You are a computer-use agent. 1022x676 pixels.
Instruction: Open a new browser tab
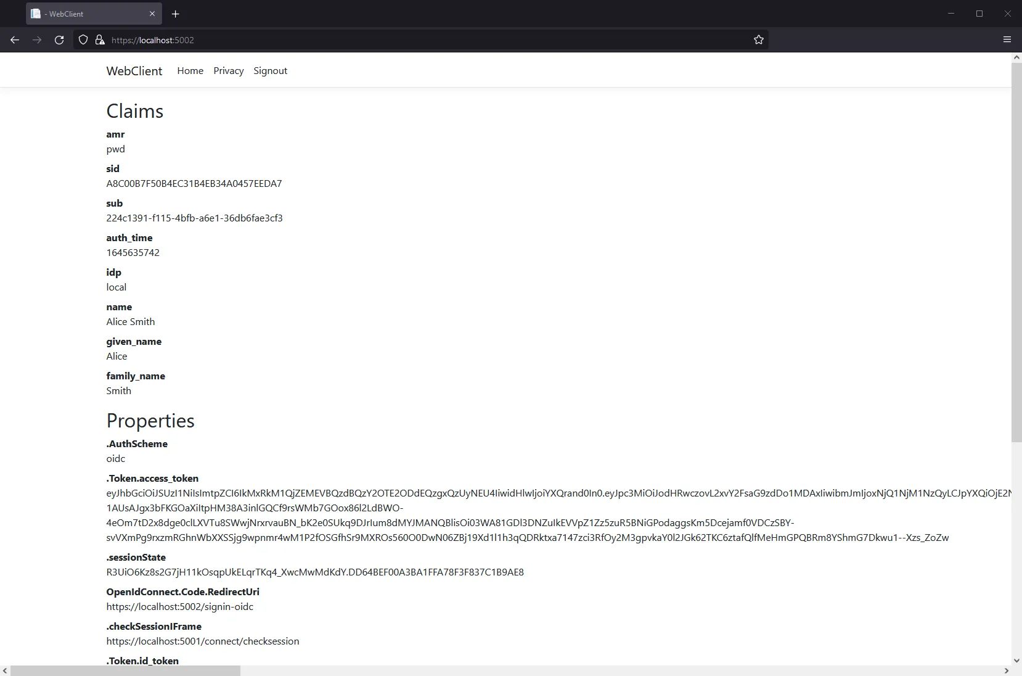[x=176, y=14]
